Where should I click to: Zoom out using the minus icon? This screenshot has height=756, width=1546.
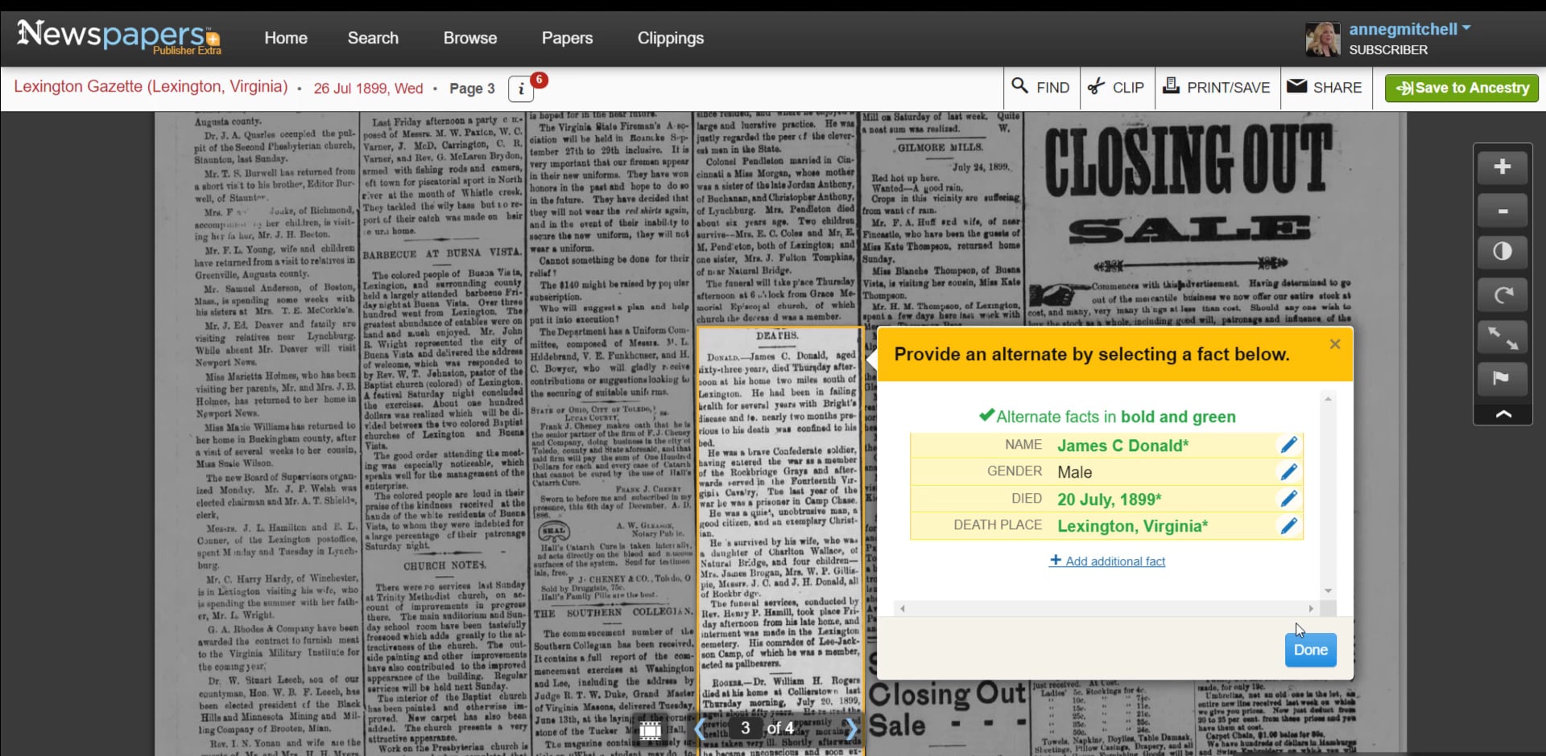1503,211
